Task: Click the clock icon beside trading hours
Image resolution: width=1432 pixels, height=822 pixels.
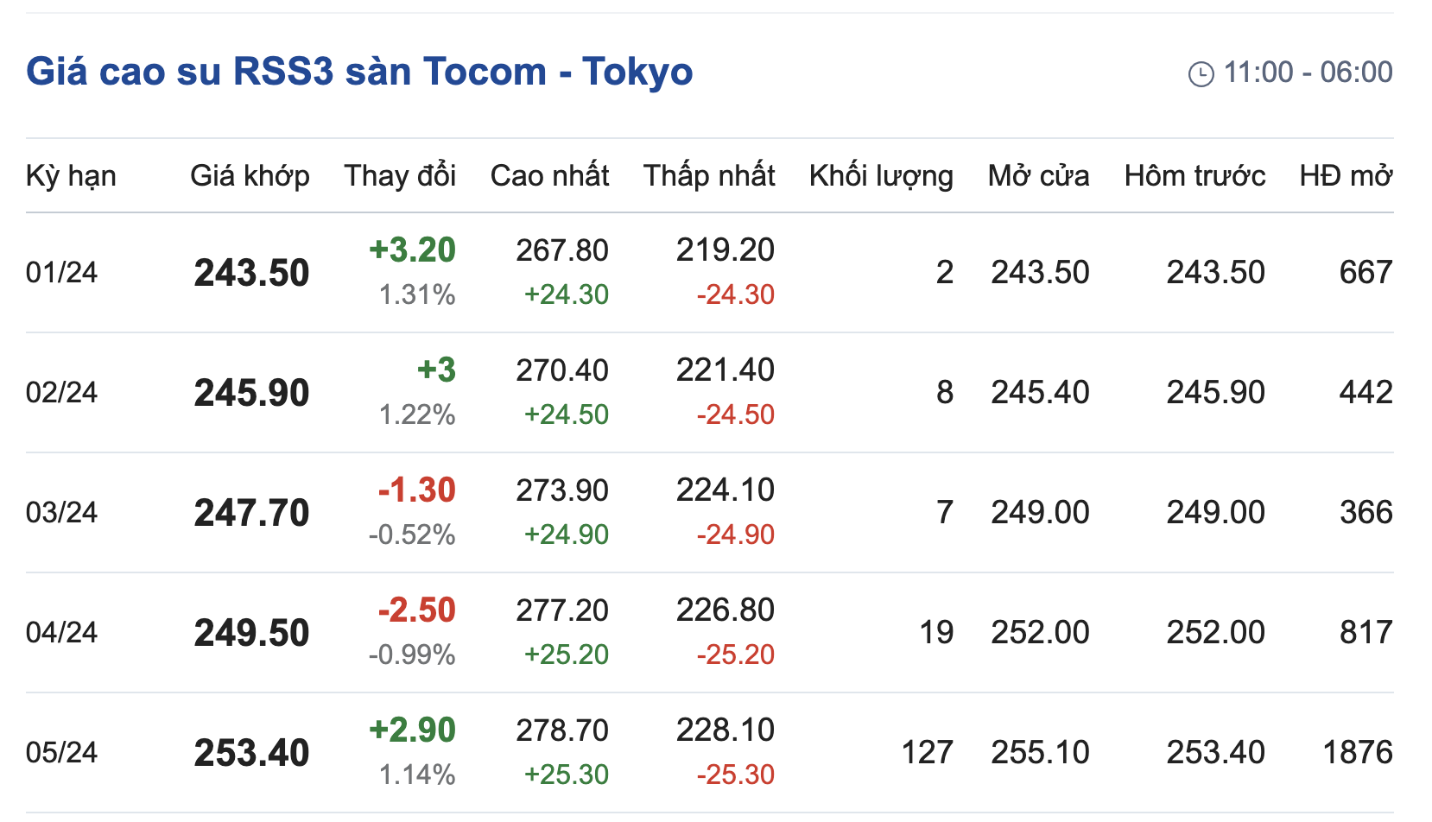Action: pos(1201,74)
